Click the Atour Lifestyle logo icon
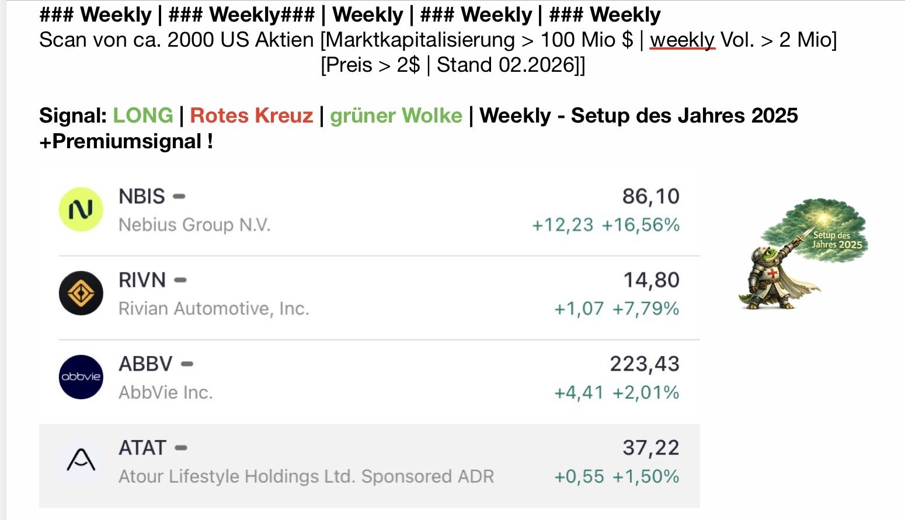905x520 pixels. pos(81,460)
